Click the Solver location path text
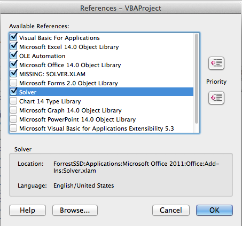 [x=136, y=167]
